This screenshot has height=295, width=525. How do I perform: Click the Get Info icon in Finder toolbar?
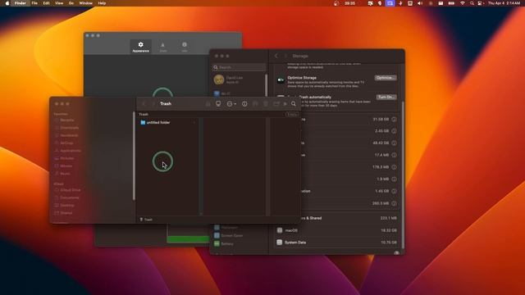(244, 104)
